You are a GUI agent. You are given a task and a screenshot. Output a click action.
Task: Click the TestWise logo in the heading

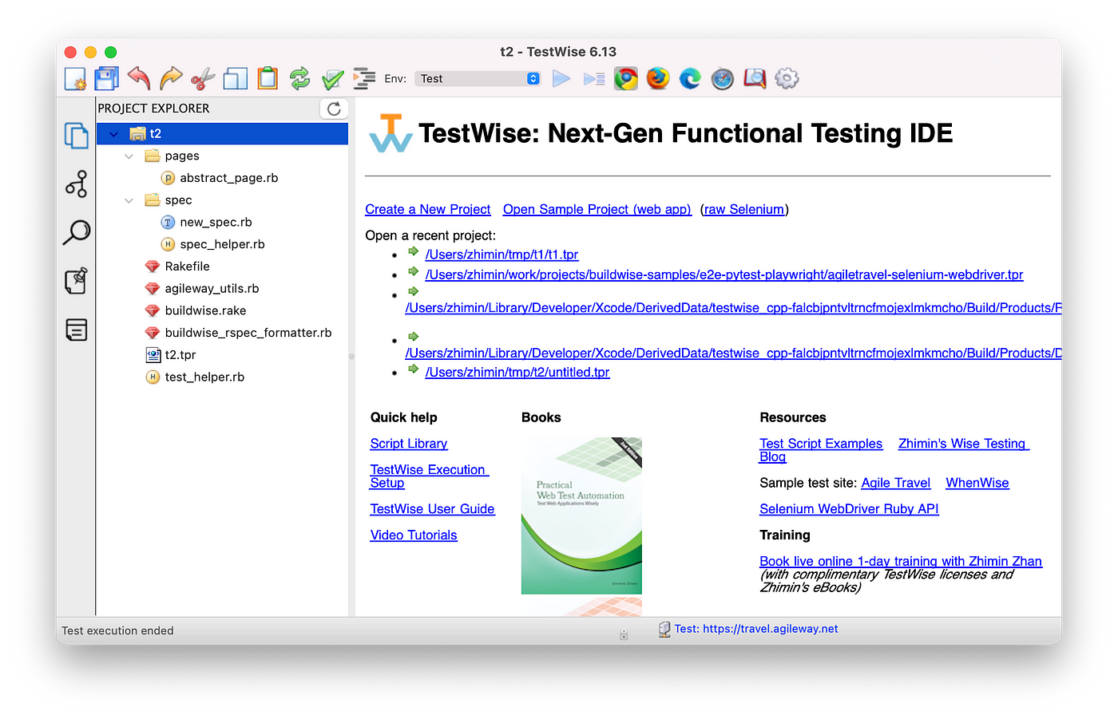point(391,133)
